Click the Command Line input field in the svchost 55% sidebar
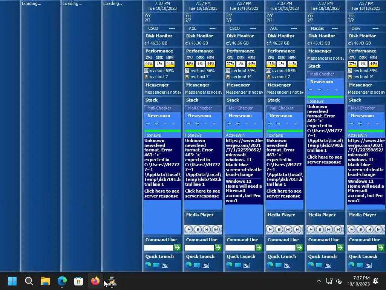 (159, 248)
